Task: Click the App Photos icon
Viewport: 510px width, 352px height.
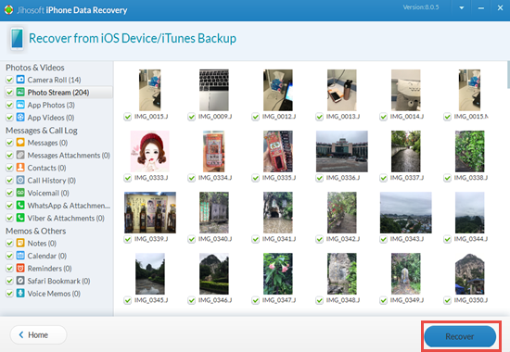Action: click(20, 105)
